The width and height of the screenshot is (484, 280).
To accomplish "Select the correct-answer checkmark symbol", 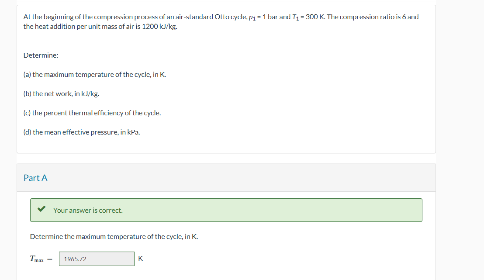I will point(41,209).
